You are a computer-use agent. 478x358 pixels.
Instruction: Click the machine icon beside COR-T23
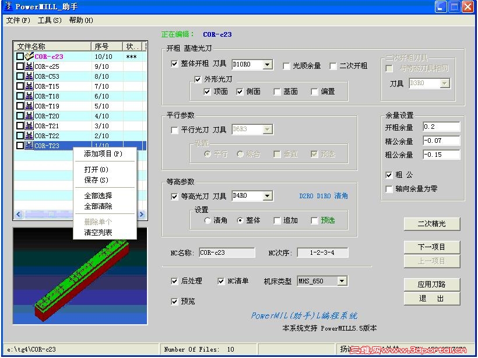(x=29, y=145)
